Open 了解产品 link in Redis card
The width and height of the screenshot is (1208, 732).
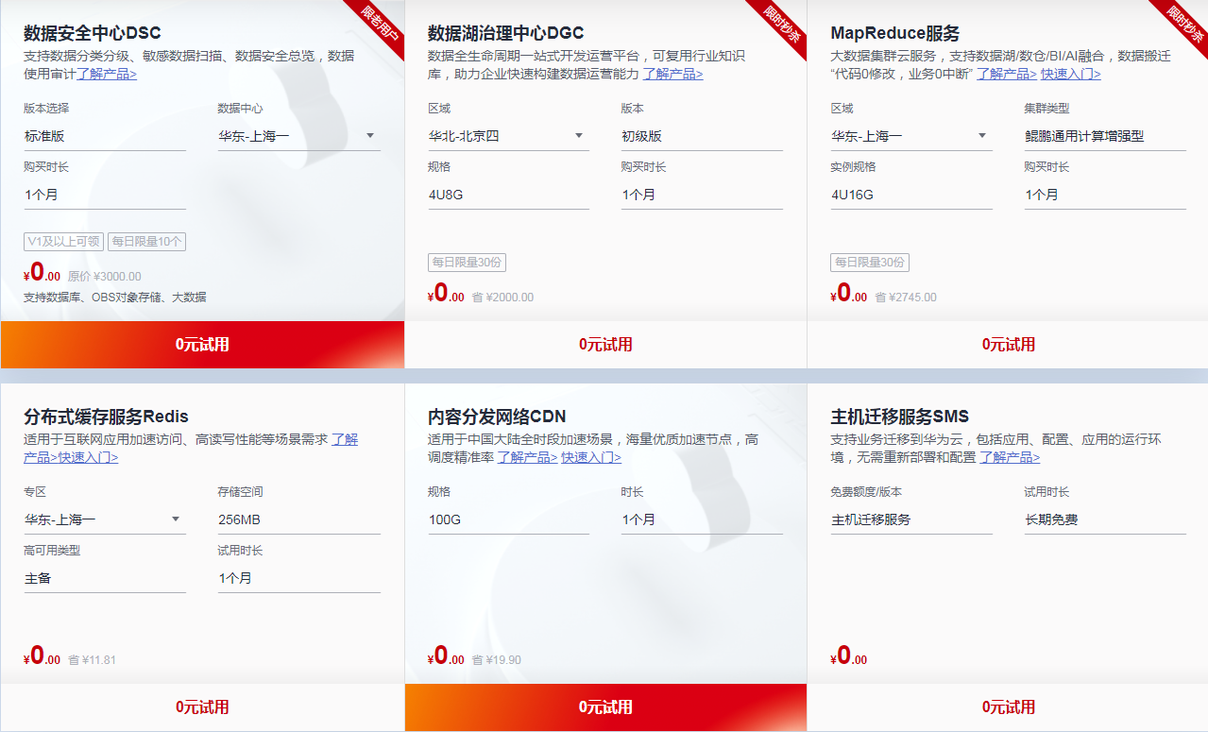point(345,439)
